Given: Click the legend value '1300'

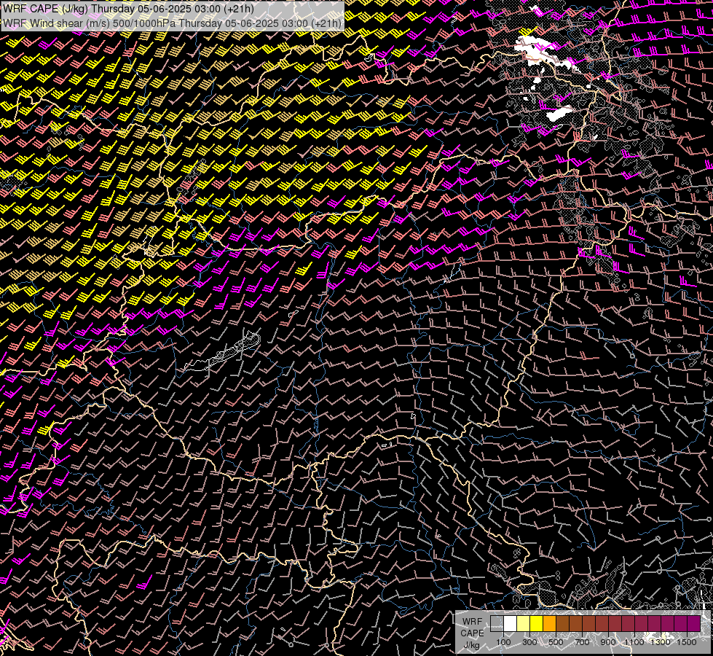Looking at the screenshot, I should pyautogui.click(x=661, y=642).
